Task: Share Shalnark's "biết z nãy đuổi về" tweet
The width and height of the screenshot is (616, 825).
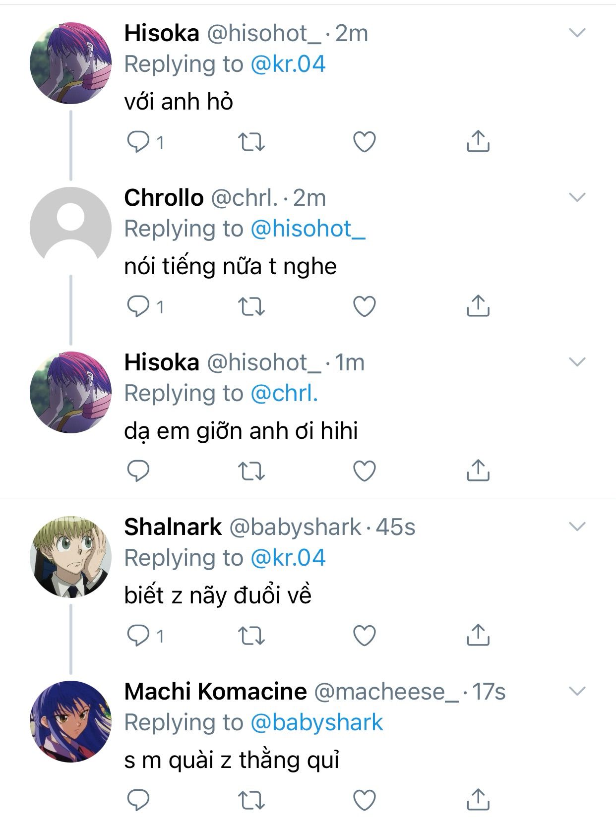Action: coord(478,635)
